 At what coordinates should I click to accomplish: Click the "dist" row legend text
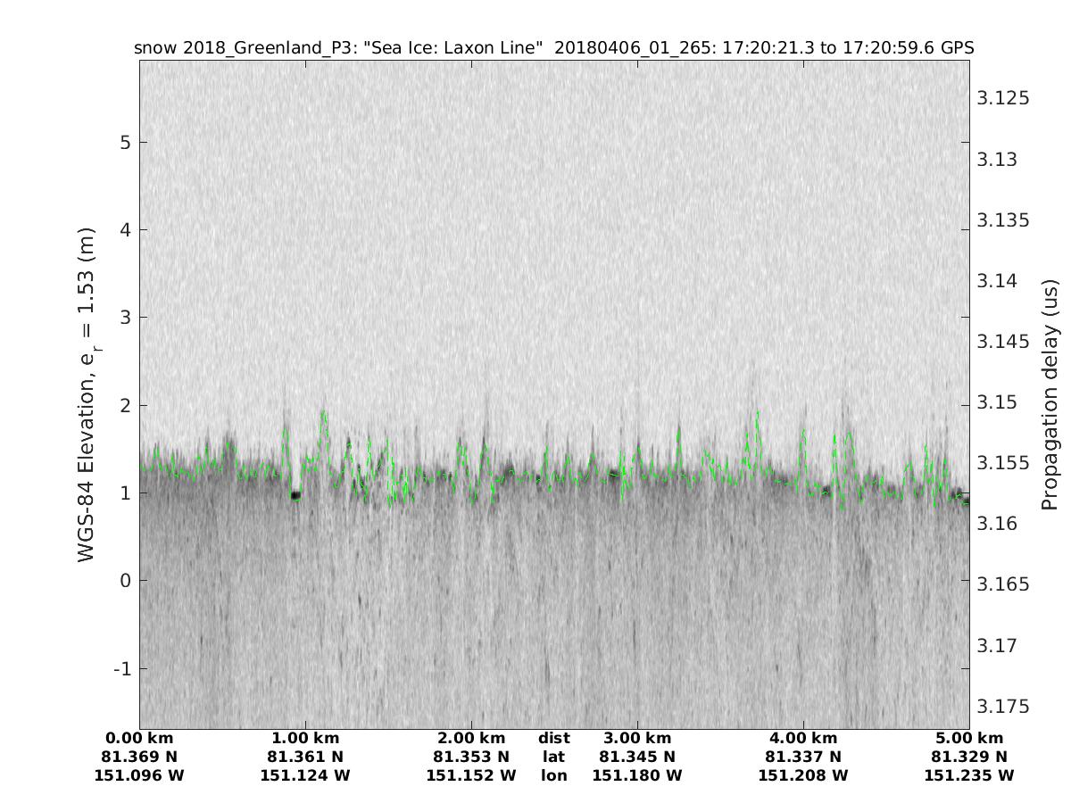[554, 739]
